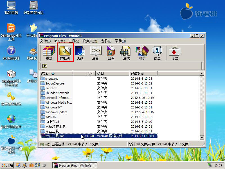Click the 删除 (Delete) toolbar icon
This screenshot has width=225, height=169.
click(x=111, y=53)
